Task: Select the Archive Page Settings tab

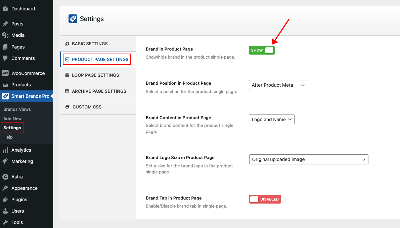Action: click(x=99, y=91)
